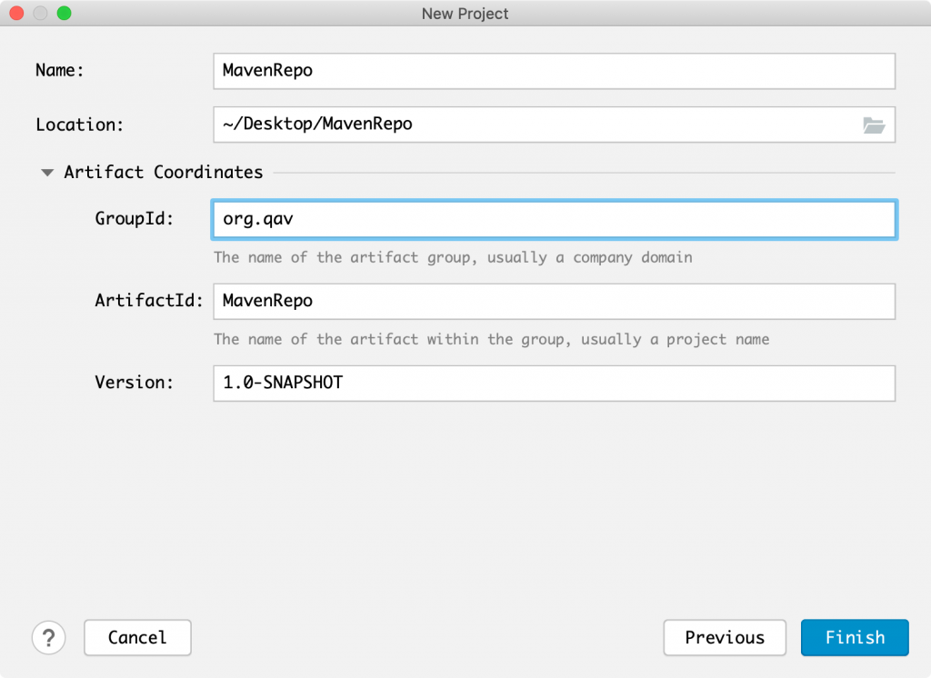The height and width of the screenshot is (678, 931).
Task: Go back with the Previous button
Action: pyautogui.click(x=725, y=637)
